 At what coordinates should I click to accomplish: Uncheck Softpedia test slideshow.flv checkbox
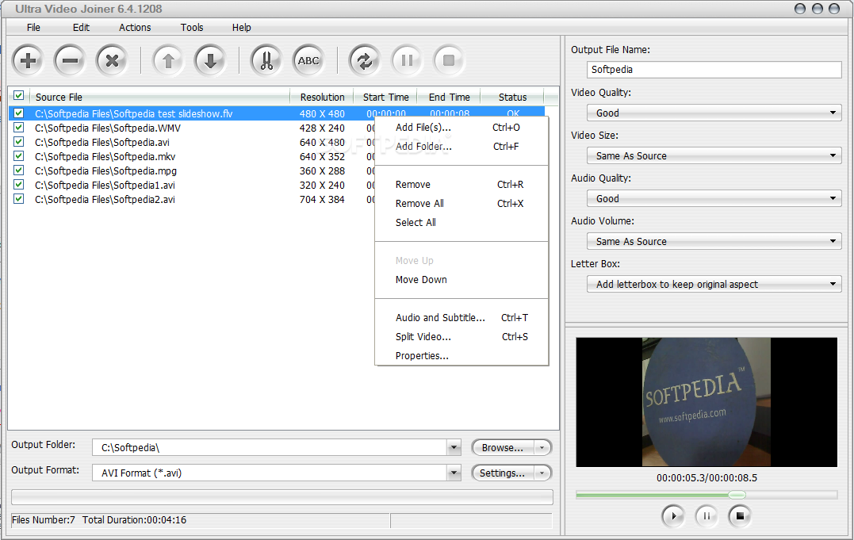click(18, 113)
